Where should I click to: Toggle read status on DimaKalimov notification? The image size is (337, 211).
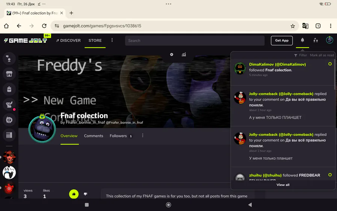click(x=330, y=64)
